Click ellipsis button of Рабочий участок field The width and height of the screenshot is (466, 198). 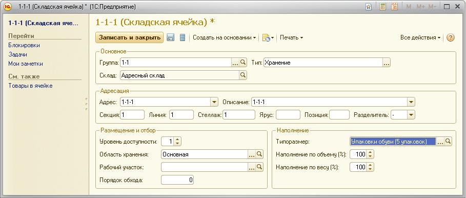[x=252, y=167]
